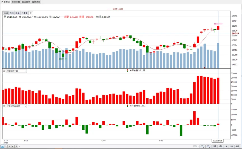Select layout page 4

click(x=13, y=146)
